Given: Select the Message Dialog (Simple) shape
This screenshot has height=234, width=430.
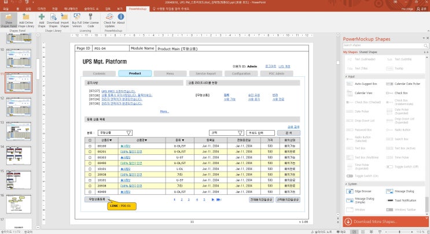Looking at the screenshot, I should coord(361,200).
